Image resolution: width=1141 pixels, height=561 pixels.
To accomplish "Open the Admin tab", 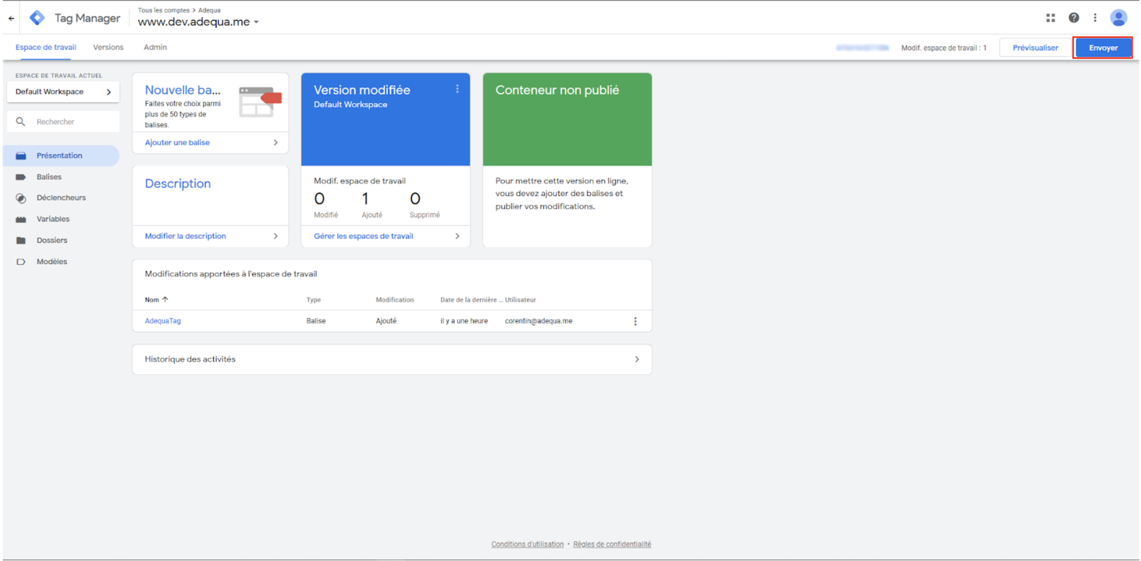I will 155,47.
